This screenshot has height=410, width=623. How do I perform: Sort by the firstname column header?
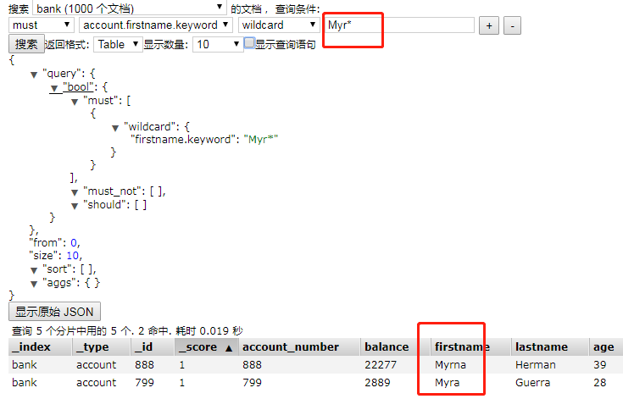[x=470, y=347]
